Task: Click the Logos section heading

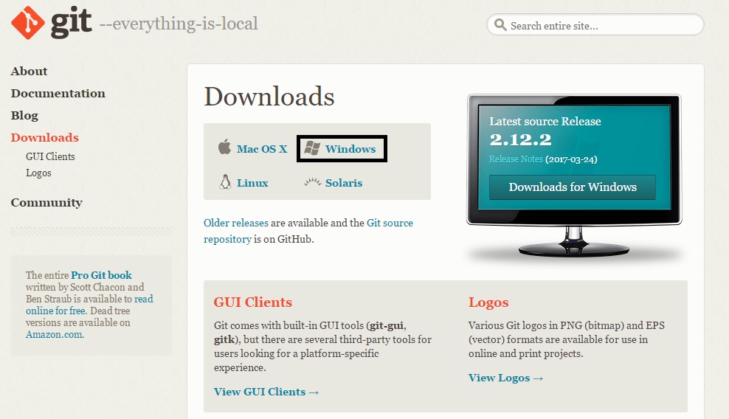Action: (x=488, y=302)
